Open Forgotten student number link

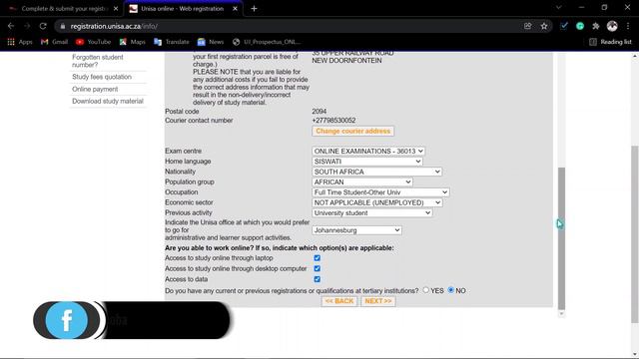(98, 61)
